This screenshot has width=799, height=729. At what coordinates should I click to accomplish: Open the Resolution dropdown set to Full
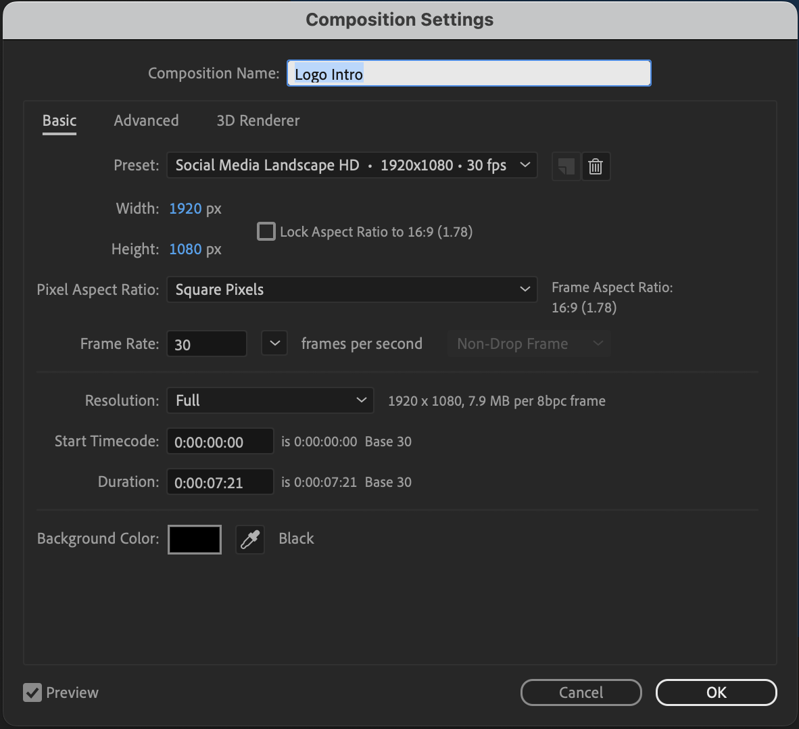pos(270,400)
